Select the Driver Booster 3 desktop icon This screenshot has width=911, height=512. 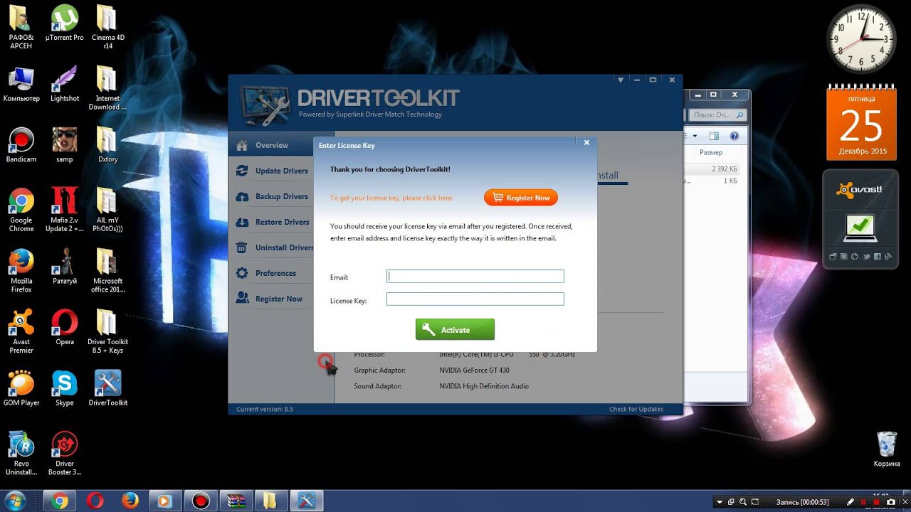pyautogui.click(x=65, y=454)
